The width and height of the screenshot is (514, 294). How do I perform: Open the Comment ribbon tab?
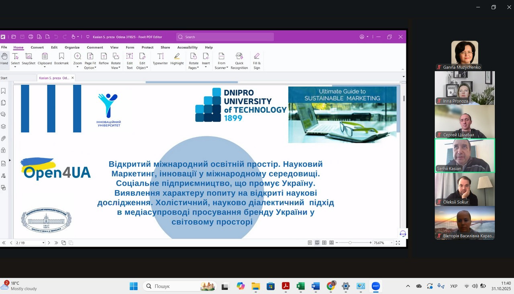95,47
